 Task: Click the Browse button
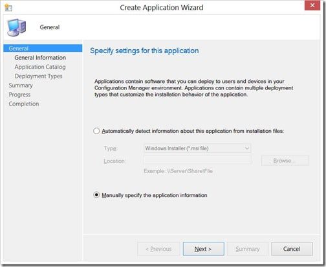tap(285, 161)
